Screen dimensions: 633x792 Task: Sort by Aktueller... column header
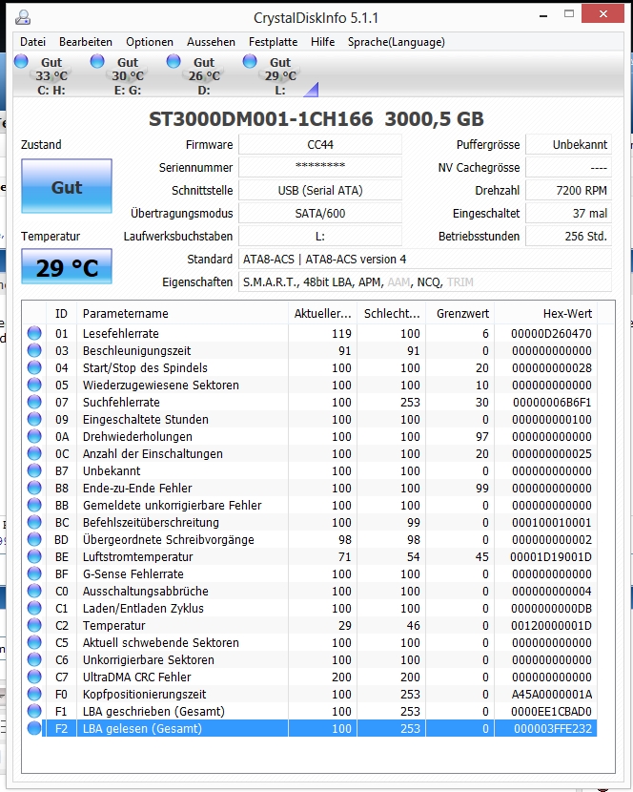(322, 313)
